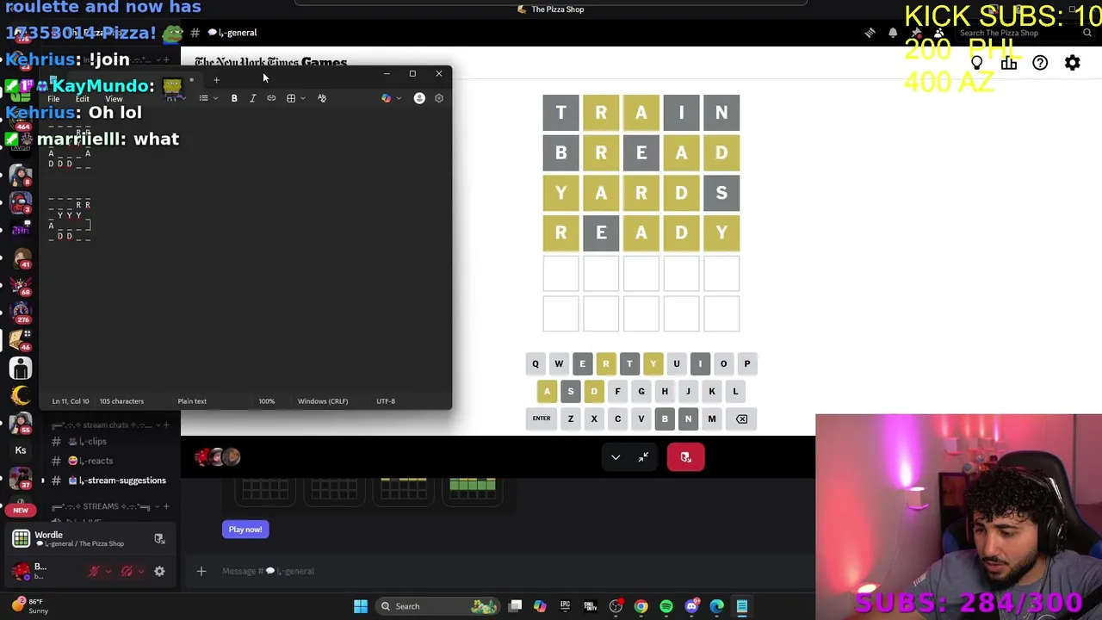1102x620 pixels.
Task: Change Notepad zoom level 100%
Action: [x=267, y=401]
